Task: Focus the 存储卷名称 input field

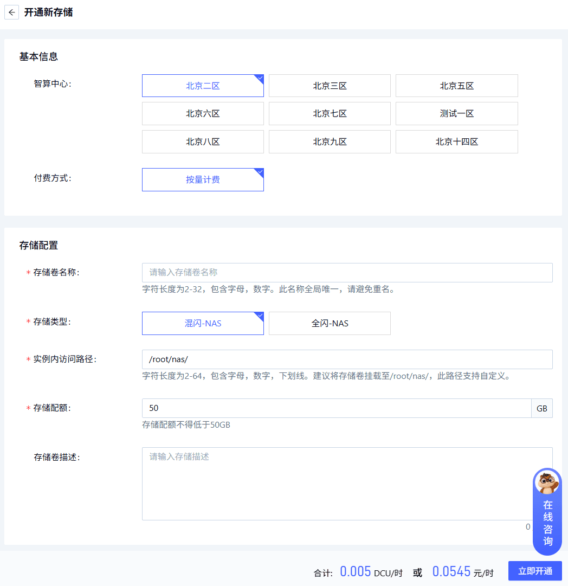Action: coord(347,273)
